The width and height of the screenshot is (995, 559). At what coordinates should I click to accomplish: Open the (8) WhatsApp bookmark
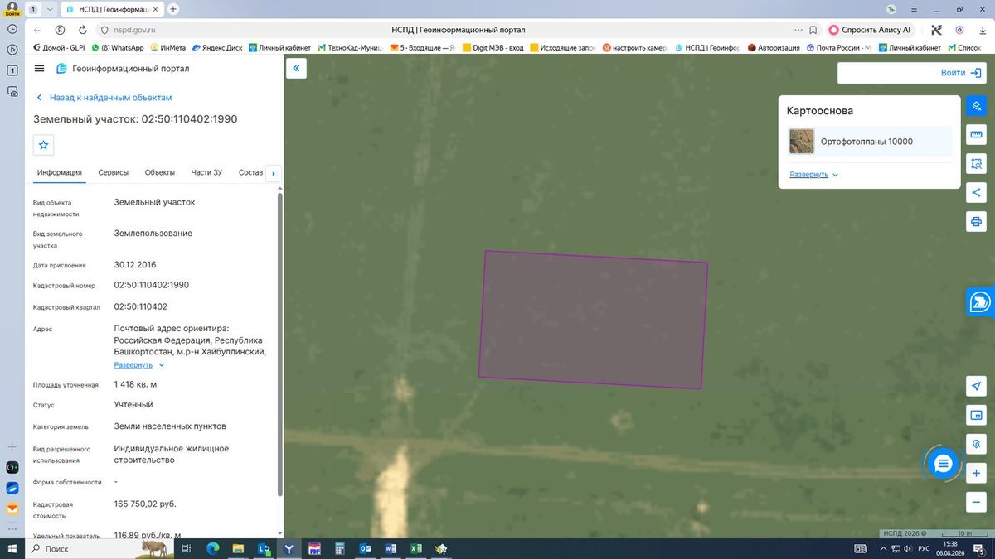click(x=117, y=48)
